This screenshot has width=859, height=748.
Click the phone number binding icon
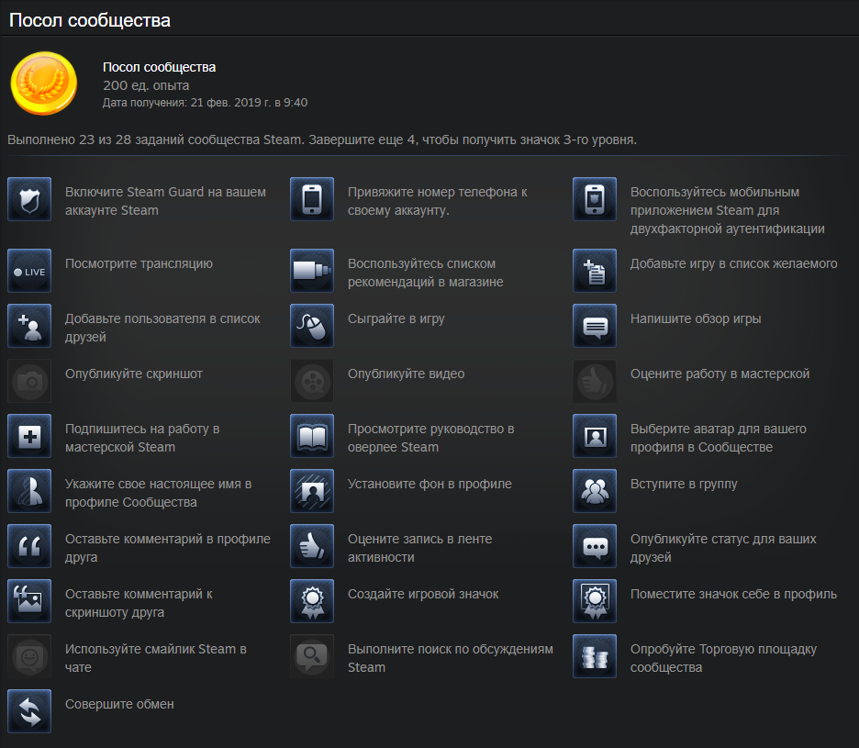[312, 199]
